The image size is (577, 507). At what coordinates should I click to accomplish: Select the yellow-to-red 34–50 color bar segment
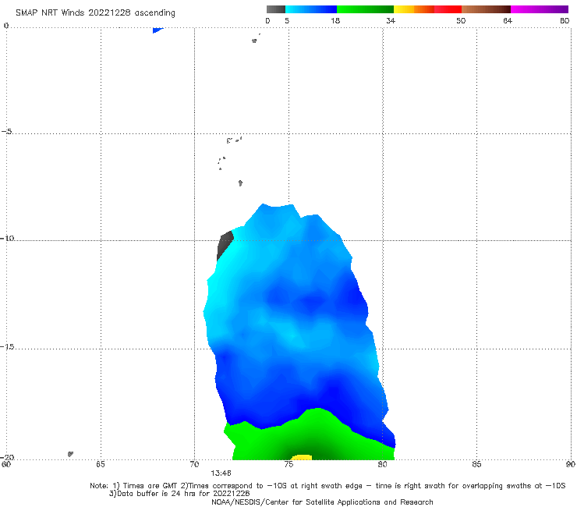427,9
